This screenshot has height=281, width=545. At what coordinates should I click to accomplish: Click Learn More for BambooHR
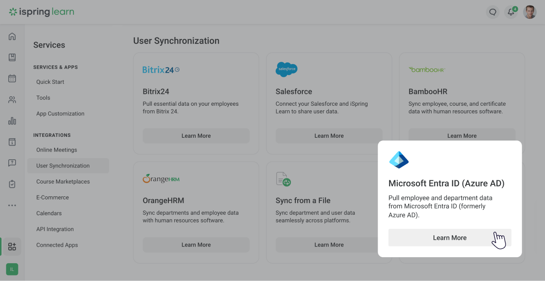coord(462,135)
